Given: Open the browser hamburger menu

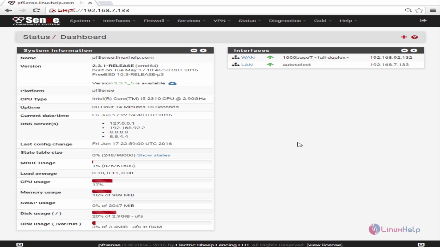Looking at the screenshot, I should [x=433, y=10].
